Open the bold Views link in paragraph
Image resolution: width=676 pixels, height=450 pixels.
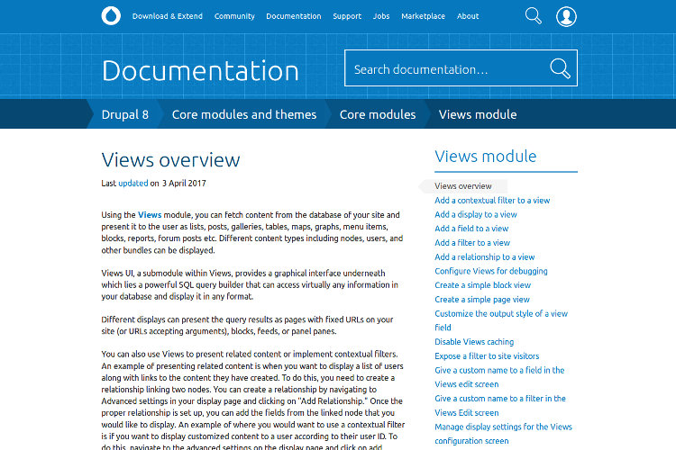pos(150,215)
